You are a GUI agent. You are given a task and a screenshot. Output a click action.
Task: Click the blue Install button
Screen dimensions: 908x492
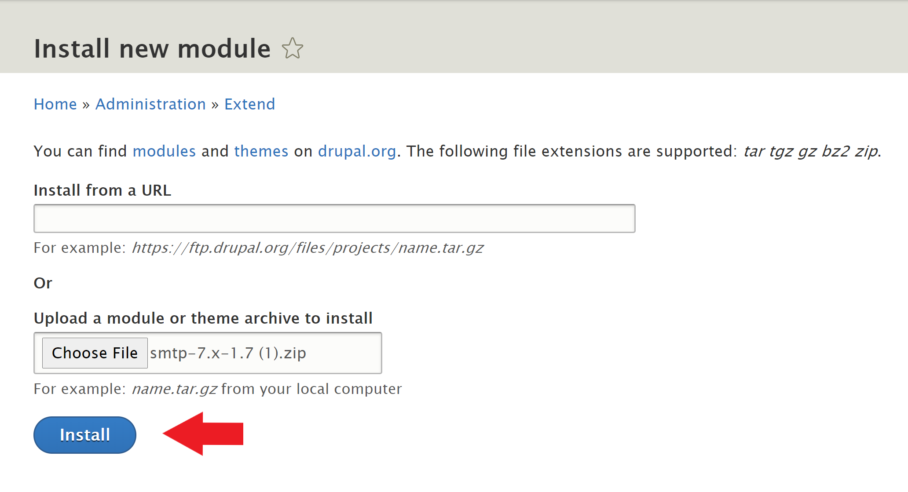click(85, 435)
